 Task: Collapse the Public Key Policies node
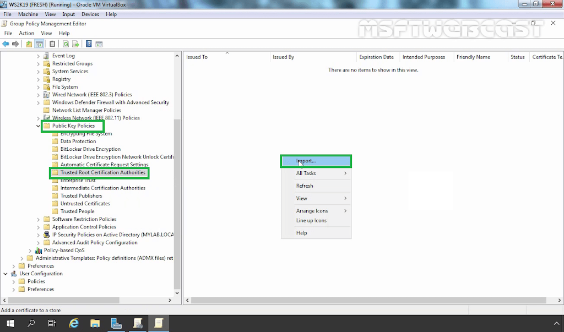tap(38, 126)
